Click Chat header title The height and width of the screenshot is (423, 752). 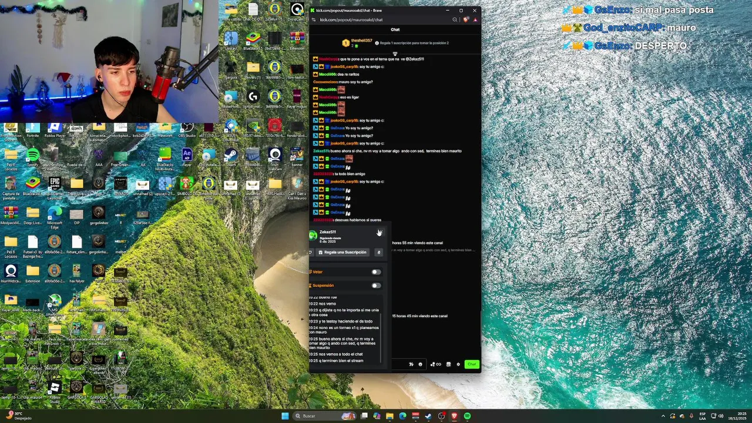tap(395, 29)
